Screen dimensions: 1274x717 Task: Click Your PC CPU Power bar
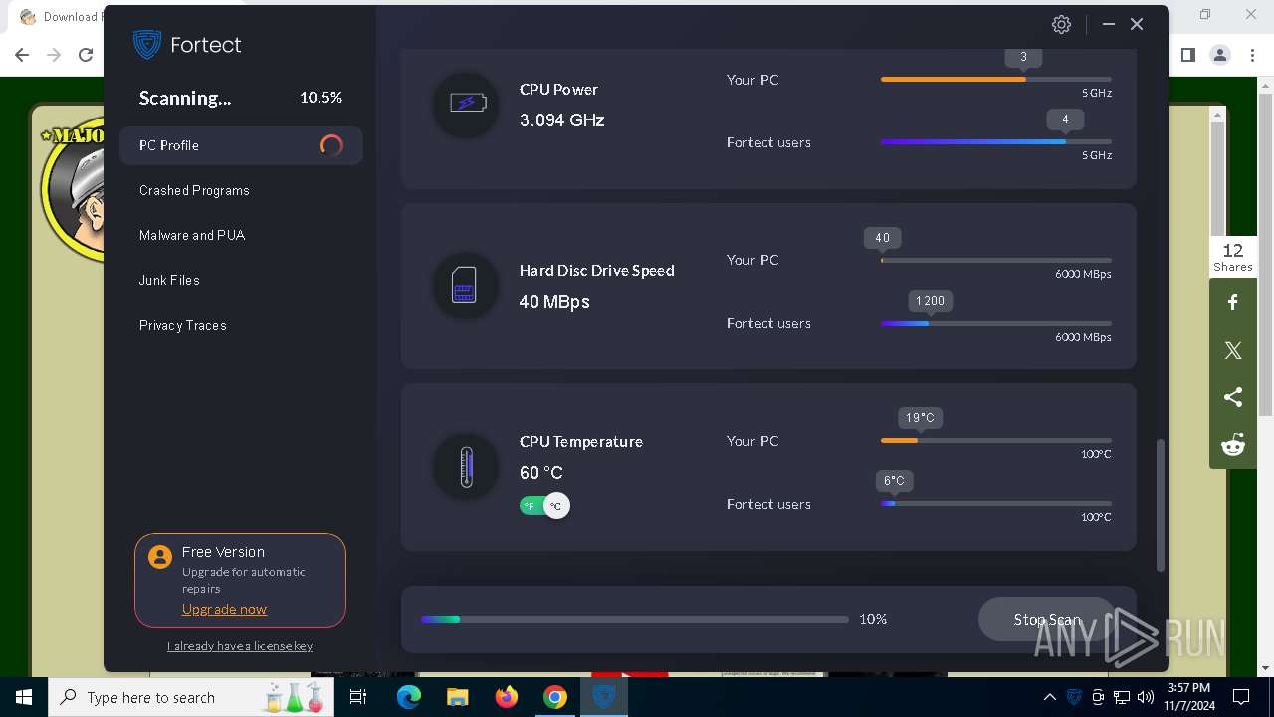click(996, 79)
